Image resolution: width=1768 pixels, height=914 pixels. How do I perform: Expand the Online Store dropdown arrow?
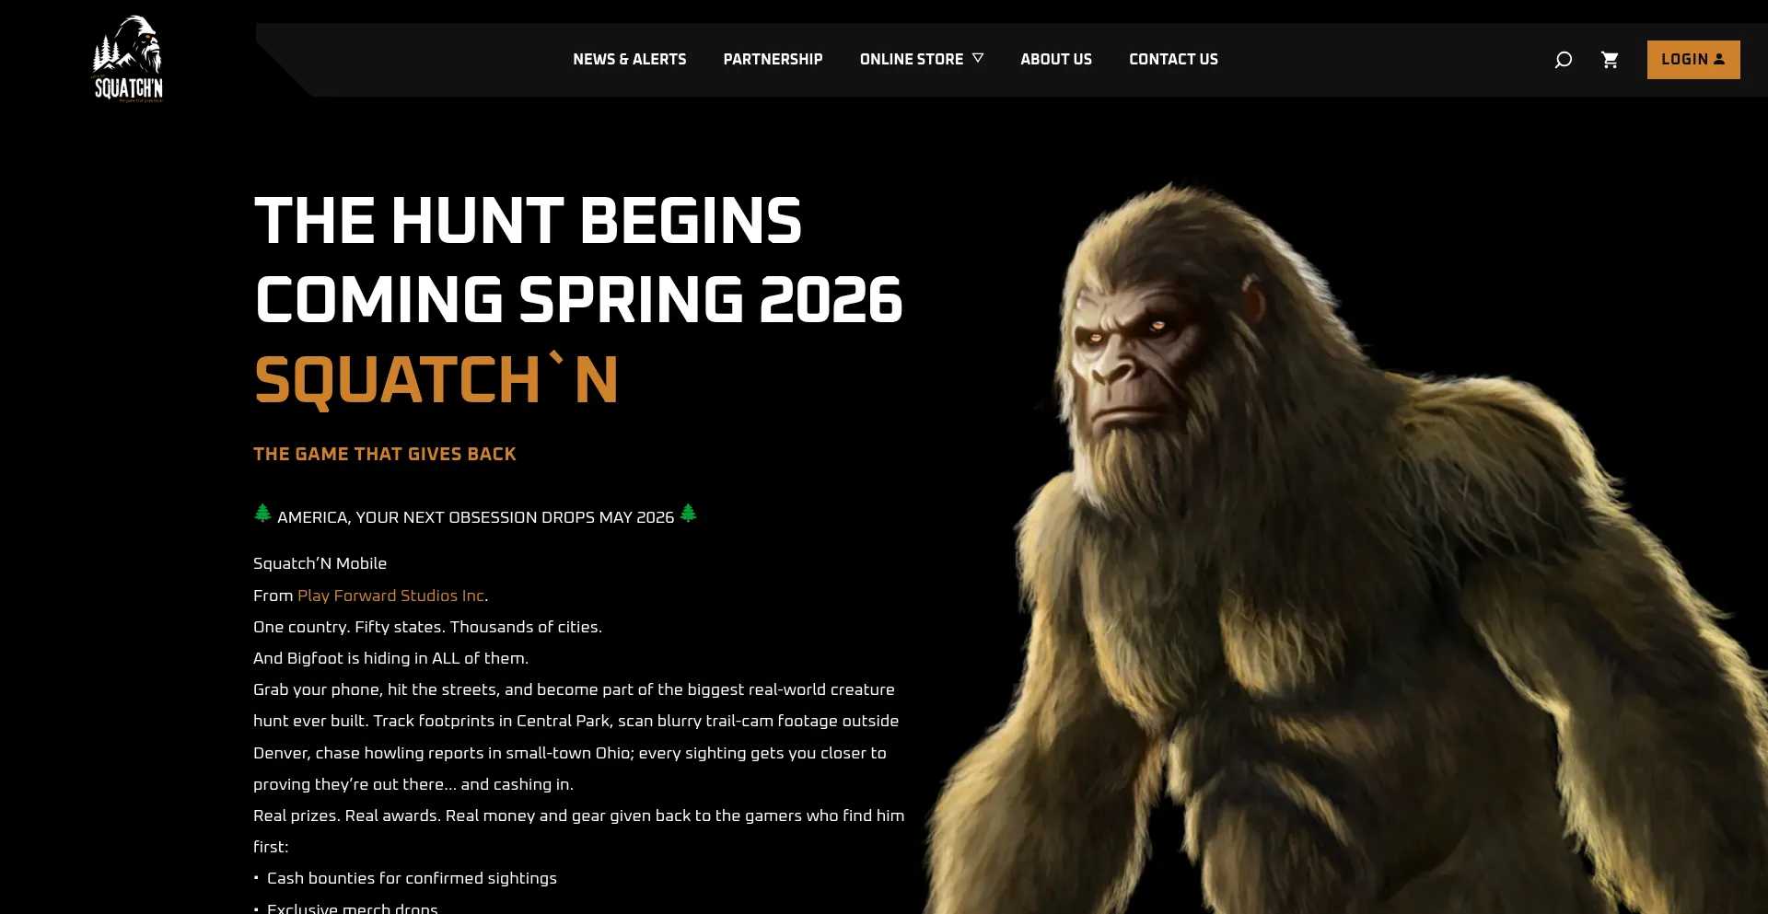(x=978, y=58)
